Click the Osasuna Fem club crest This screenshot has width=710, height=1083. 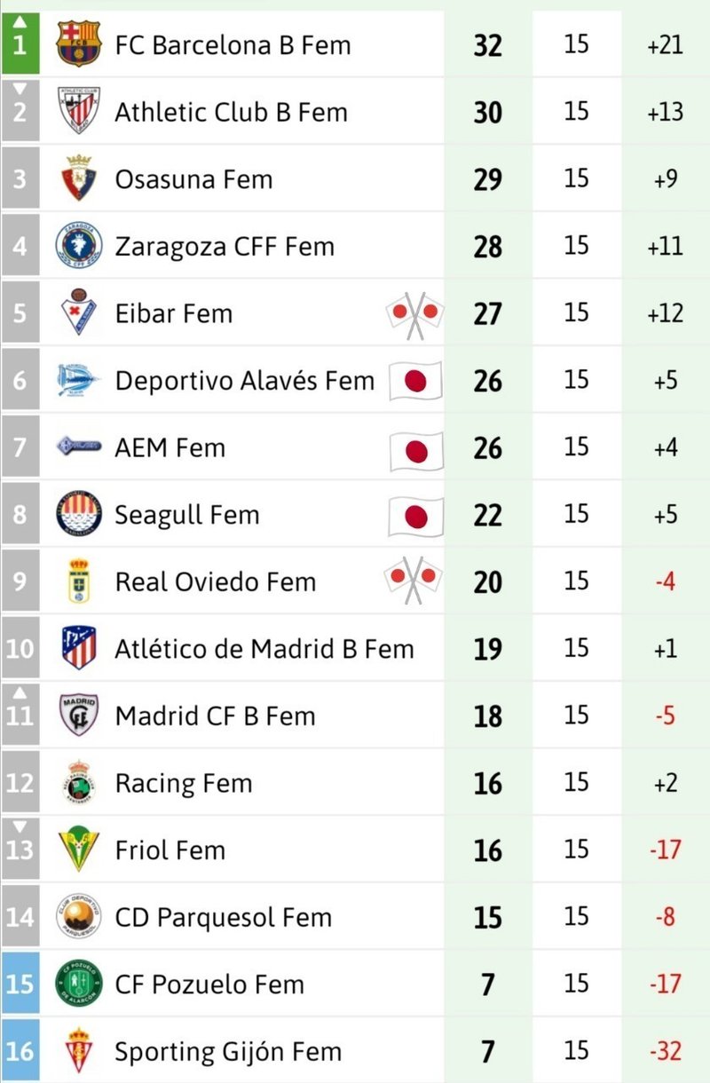79,178
